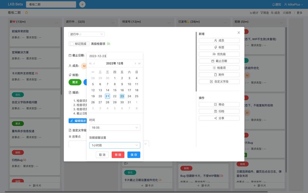Open the 16:35 time dropdown

pos(115,128)
